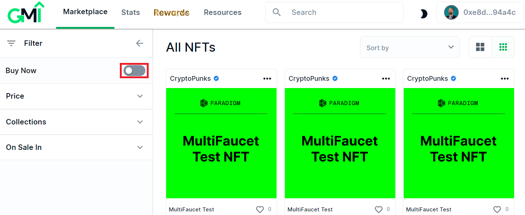Enable the Buy Now toggle
The image size is (525, 215).
tap(134, 71)
